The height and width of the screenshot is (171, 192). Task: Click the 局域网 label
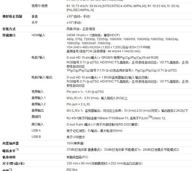coord(36,117)
